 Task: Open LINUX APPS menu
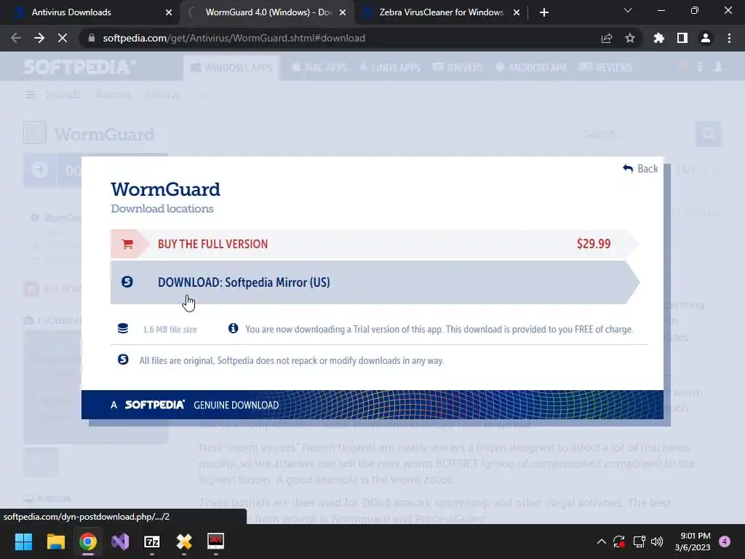[390, 68]
